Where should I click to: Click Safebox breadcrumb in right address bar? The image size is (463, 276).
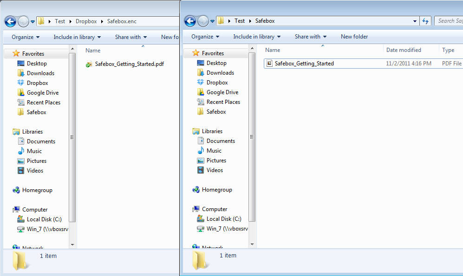(265, 21)
